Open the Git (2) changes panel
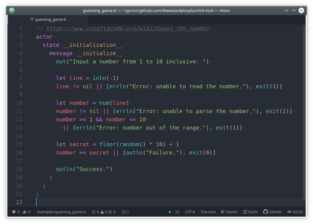Screen dimensions: 313x224 click(x=295, y=212)
